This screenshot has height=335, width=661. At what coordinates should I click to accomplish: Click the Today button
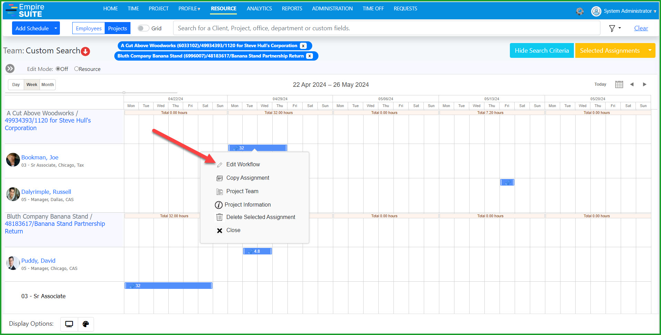600,84
